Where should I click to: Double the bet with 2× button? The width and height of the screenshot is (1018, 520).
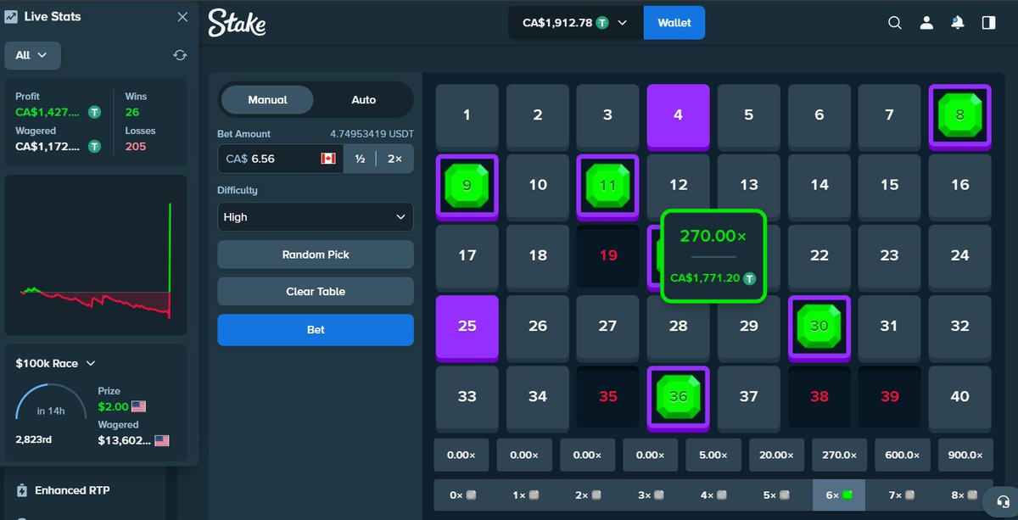tap(395, 159)
